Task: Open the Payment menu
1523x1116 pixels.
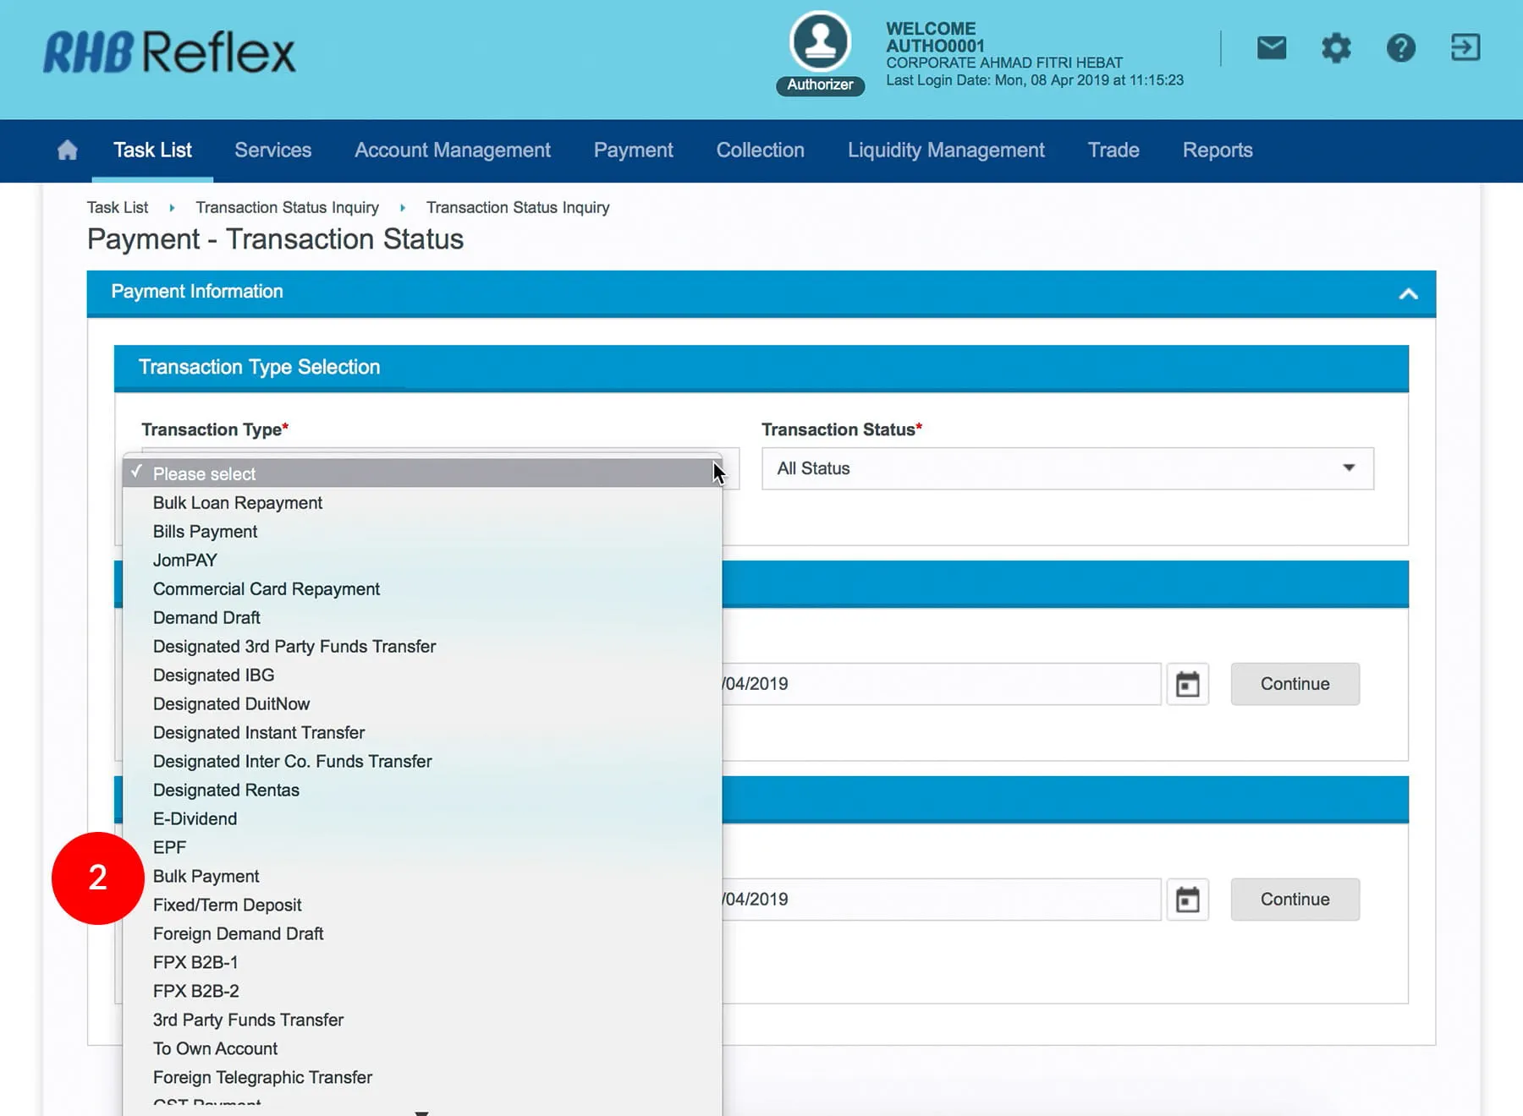Action: point(633,150)
